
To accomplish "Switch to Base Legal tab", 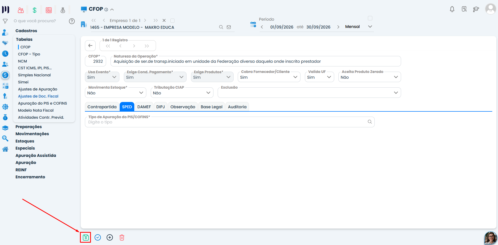I will [x=211, y=107].
